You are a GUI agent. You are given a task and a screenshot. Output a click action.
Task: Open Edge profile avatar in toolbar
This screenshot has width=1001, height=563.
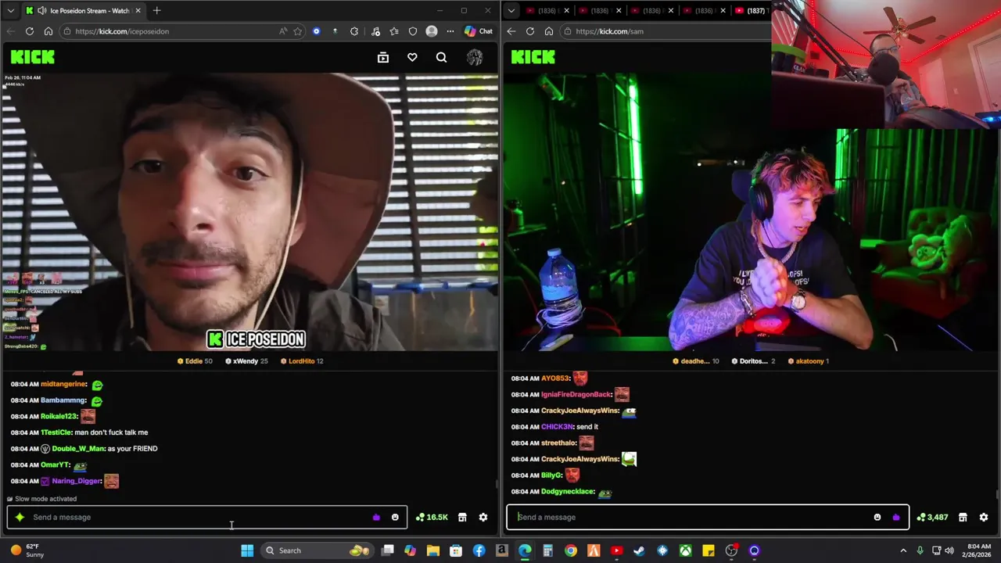point(432,31)
